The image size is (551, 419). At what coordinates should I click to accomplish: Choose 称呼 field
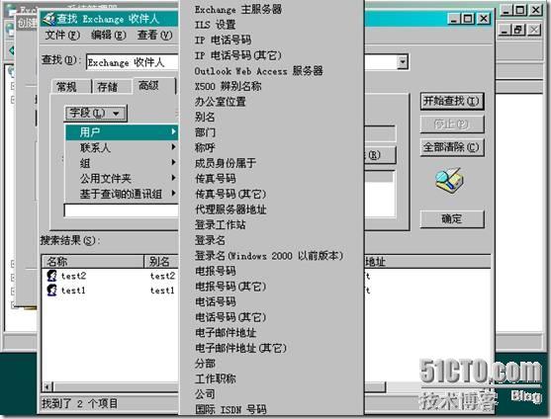point(272,148)
